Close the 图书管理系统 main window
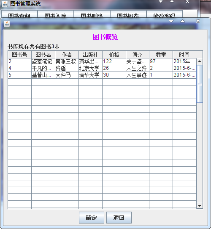The width and height of the screenshot is (211, 229). point(187,2)
